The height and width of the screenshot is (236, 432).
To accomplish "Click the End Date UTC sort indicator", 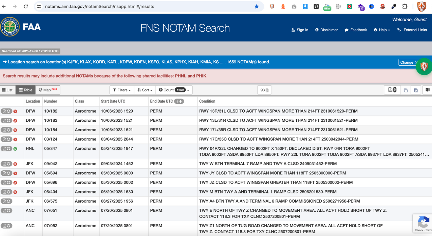I will pos(180,101).
